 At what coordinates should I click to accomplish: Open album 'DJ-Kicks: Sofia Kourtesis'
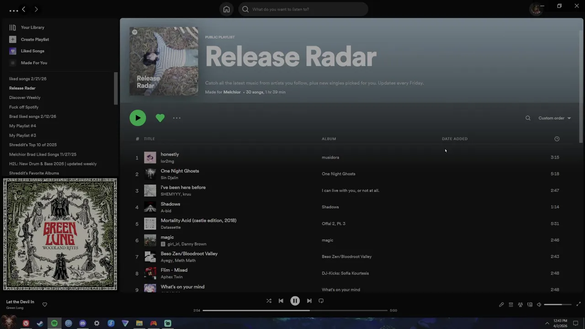coord(345,273)
